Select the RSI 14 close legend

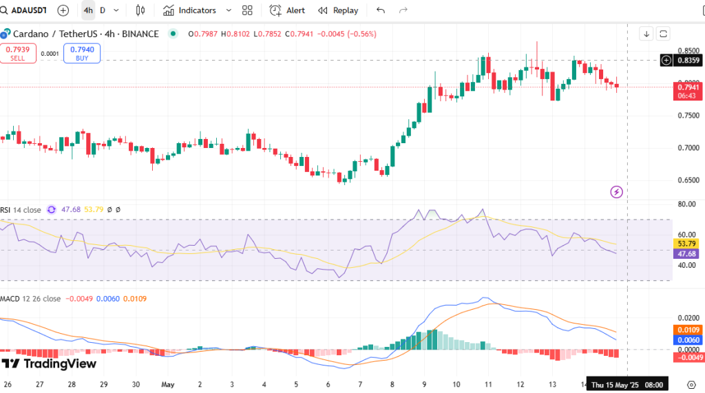pos(21,209)
